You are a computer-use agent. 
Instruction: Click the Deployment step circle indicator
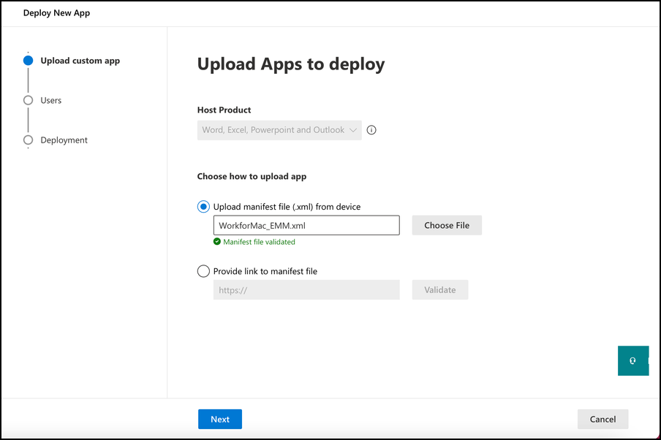point(28,140)
